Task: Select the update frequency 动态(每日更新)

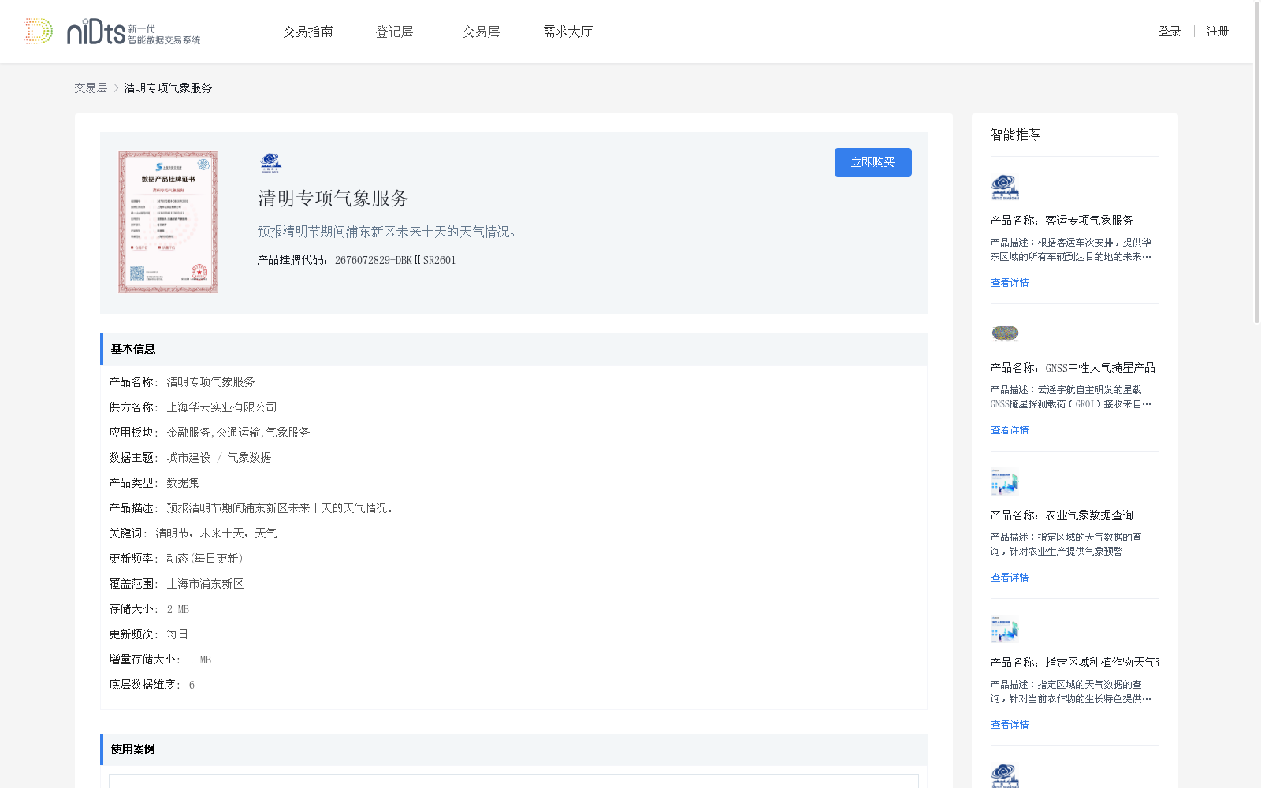Action: 205,559
